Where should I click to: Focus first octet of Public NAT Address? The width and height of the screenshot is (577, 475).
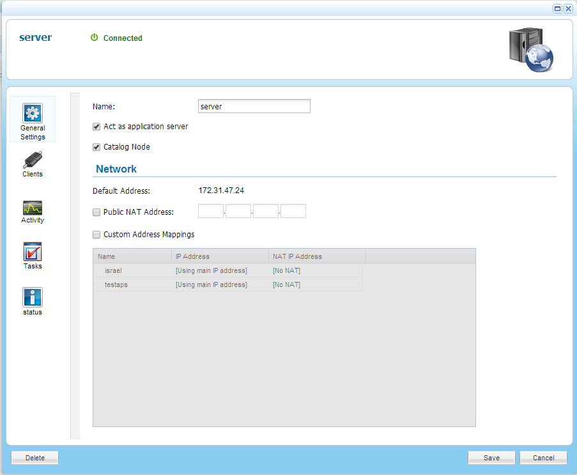[211, 211]
